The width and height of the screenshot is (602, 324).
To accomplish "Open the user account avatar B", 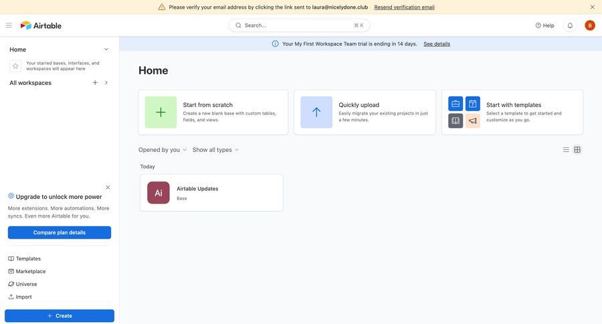I will pos(590,25).
